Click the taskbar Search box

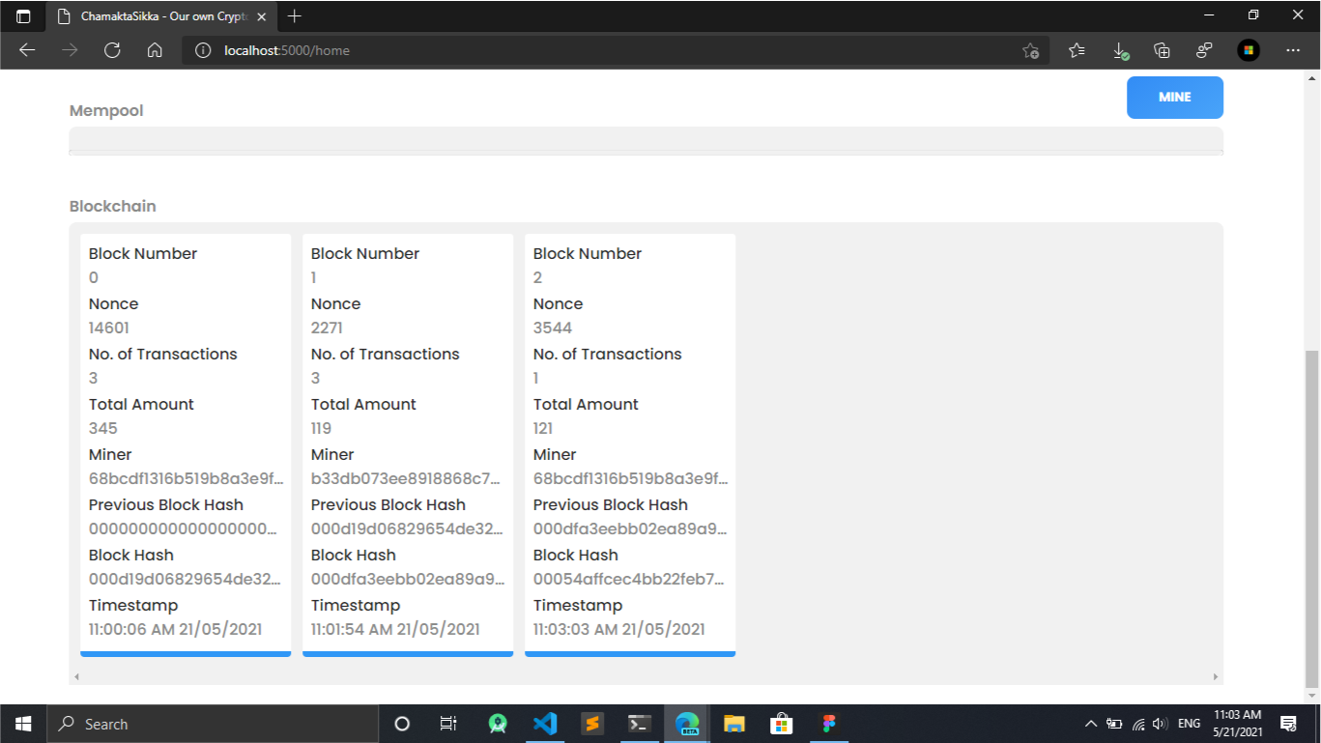pyautogui.click(x=213, y=724)
